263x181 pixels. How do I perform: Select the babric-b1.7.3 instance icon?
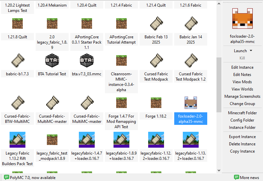point(17,61)
